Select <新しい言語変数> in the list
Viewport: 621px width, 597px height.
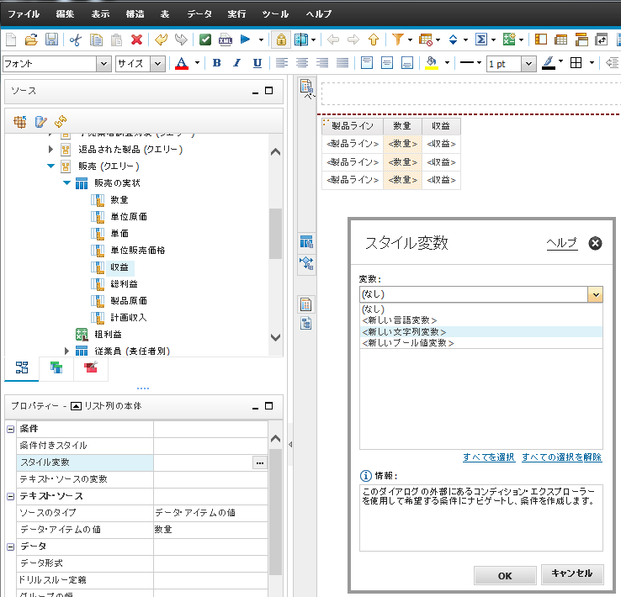point(481,320)
